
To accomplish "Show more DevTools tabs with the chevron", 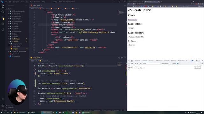I will [187, 61].
